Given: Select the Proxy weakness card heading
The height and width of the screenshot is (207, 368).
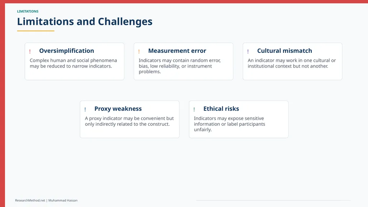Looking at the screenshot, I should [x=118, y=109].
